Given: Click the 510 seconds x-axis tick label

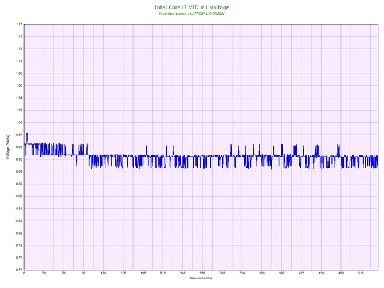Looking at the screenshot, I should pos(361,273).
